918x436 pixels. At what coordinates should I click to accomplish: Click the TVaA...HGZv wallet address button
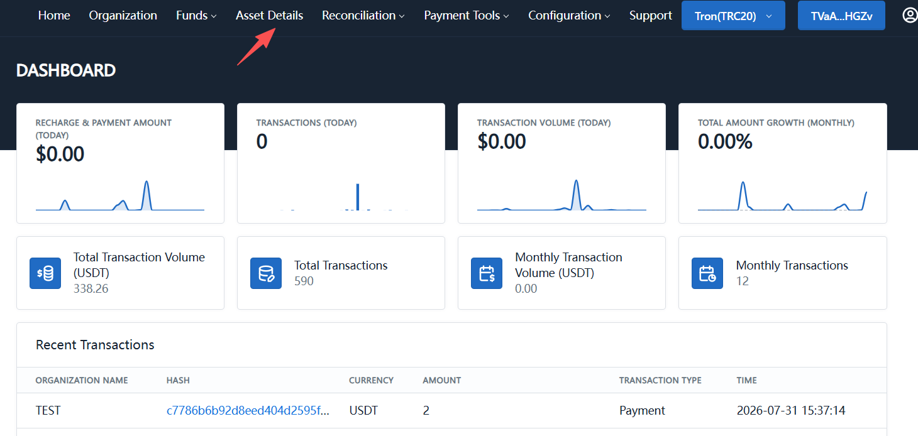(x=841, y=16)
